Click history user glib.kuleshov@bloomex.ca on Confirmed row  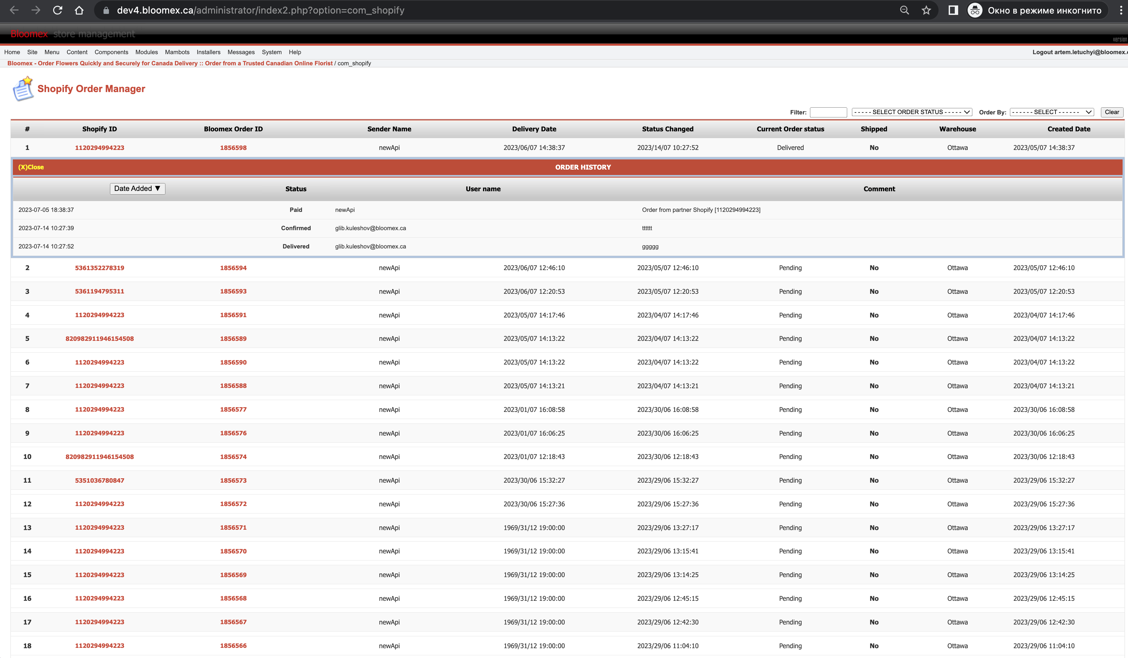pyautogui.click(x=370, y=228)
